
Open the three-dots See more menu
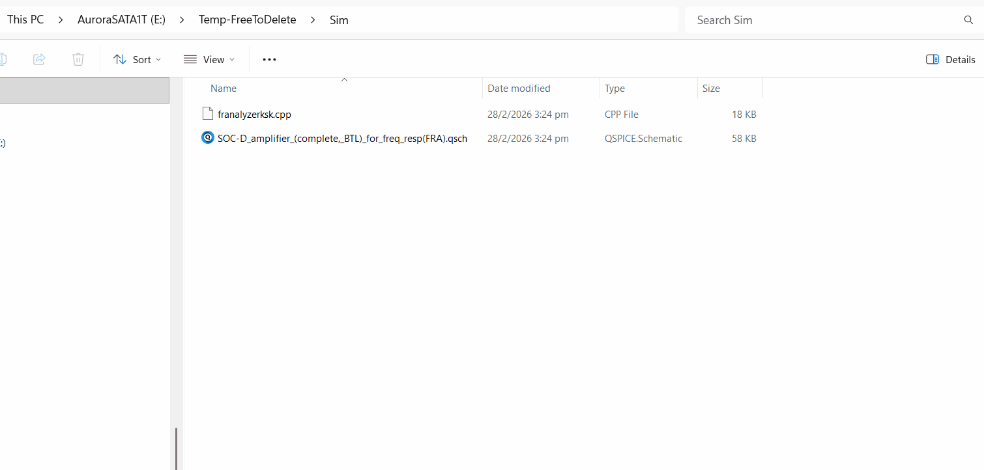point(269,59)
